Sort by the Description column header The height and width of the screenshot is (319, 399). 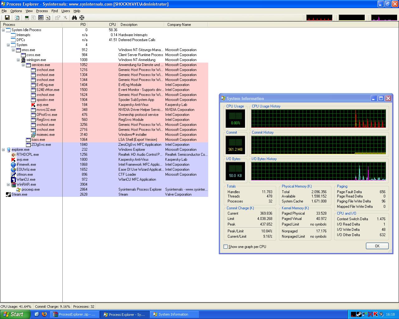coord(141,25)
